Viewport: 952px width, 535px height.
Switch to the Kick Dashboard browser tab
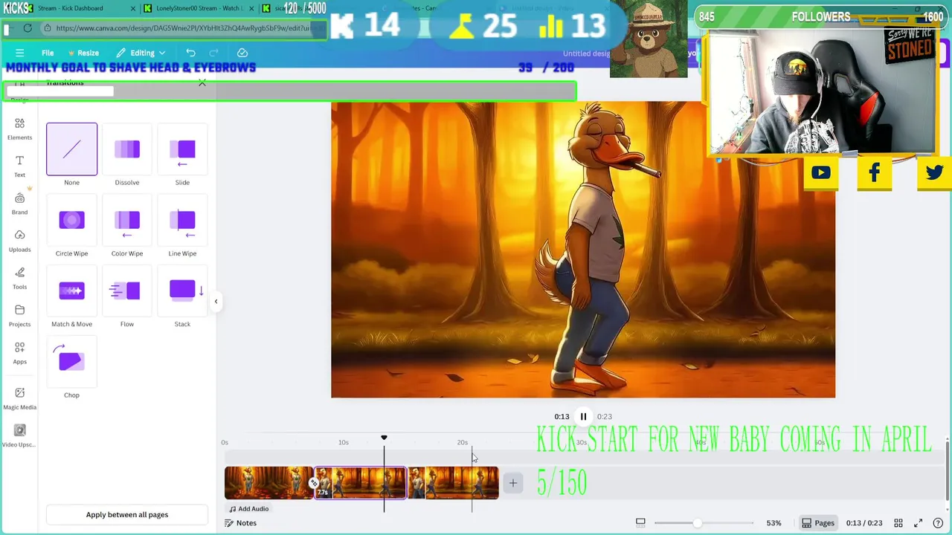click(71, 8)
